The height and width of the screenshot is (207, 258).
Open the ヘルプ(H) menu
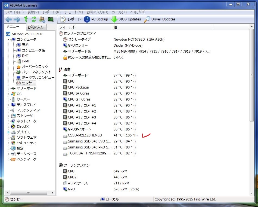(138, 12)
